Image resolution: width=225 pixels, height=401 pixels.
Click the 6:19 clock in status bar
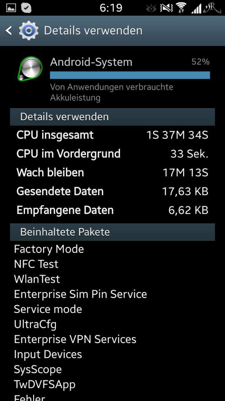pos(111,8)
